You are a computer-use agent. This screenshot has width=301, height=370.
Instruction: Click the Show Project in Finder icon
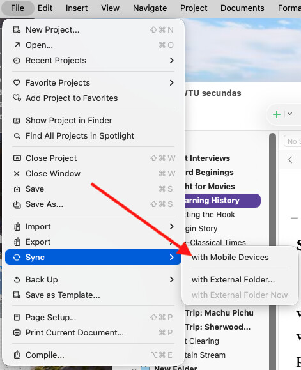[17, 121]
